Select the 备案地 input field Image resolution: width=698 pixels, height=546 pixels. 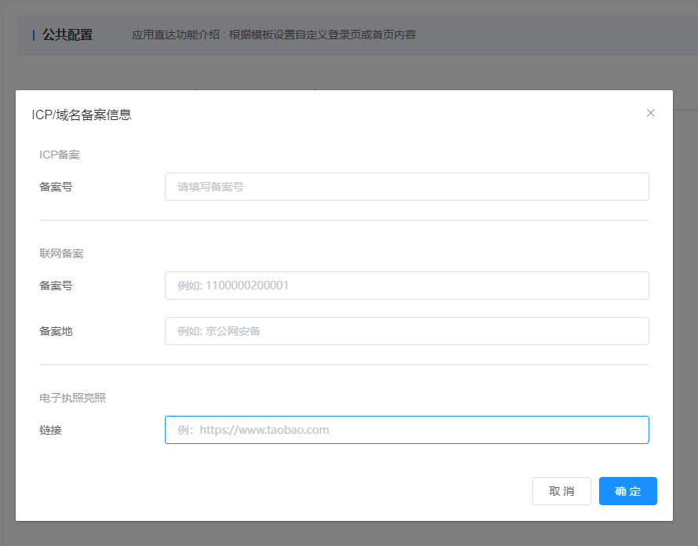click(407, 331)
